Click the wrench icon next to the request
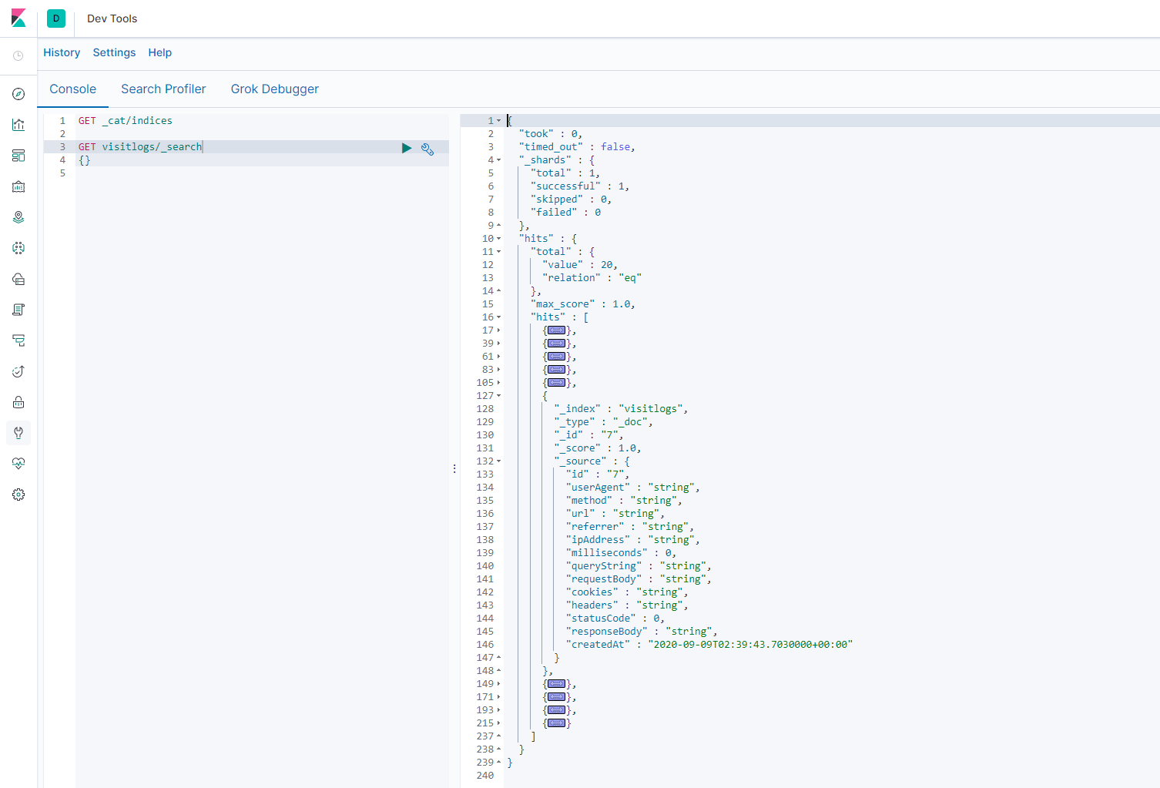The width and height of the screenshot is (1160, 788). 427,149
